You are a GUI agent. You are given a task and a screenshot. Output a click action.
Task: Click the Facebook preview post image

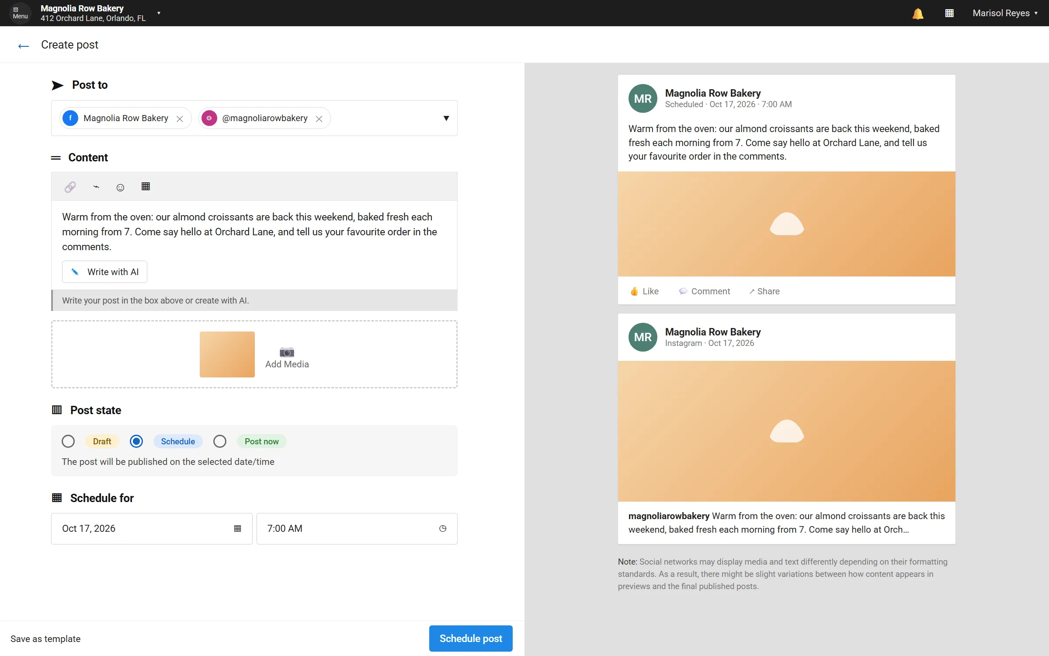click(786, 224)
